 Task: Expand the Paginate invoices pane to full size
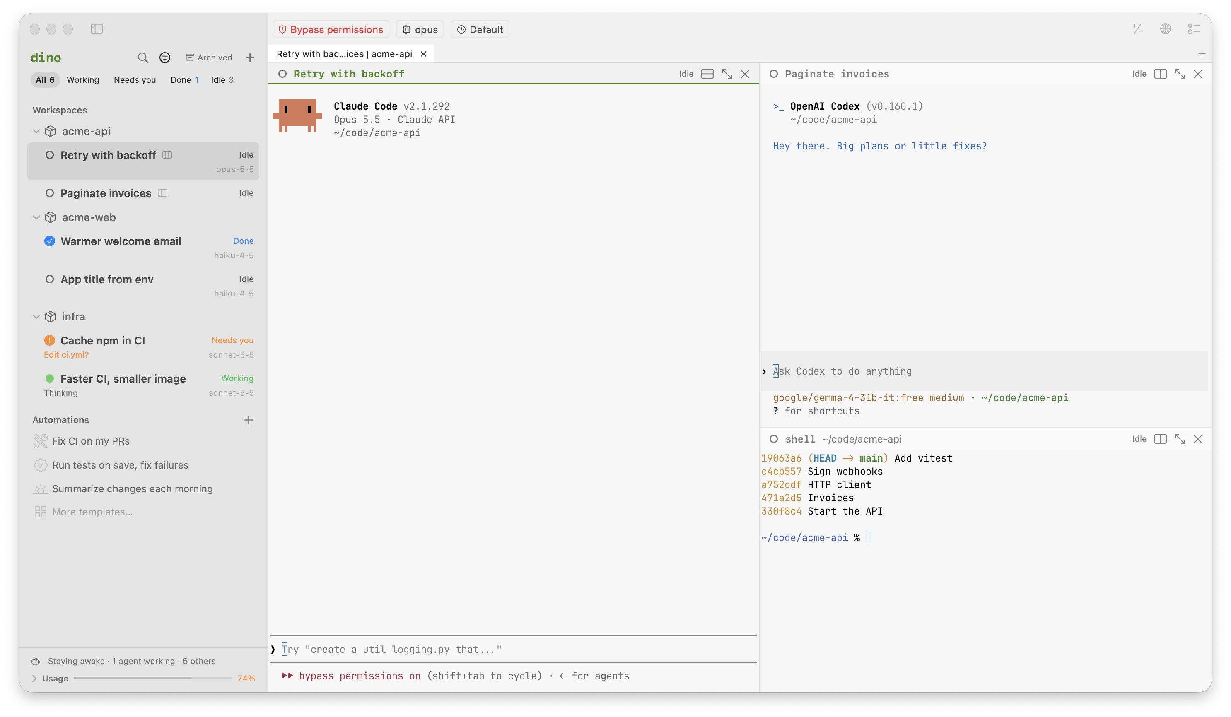tap(1180, 74)
